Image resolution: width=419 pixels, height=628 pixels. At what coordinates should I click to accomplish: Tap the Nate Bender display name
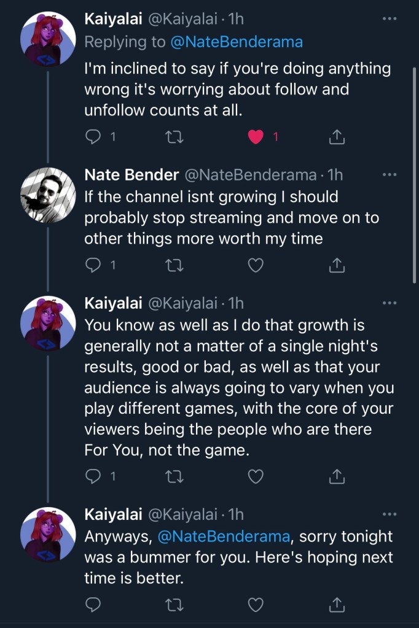[131, 175]
